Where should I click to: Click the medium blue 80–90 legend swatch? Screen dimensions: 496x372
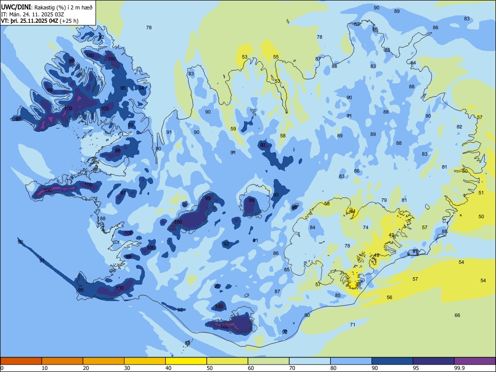pos(351,361)
